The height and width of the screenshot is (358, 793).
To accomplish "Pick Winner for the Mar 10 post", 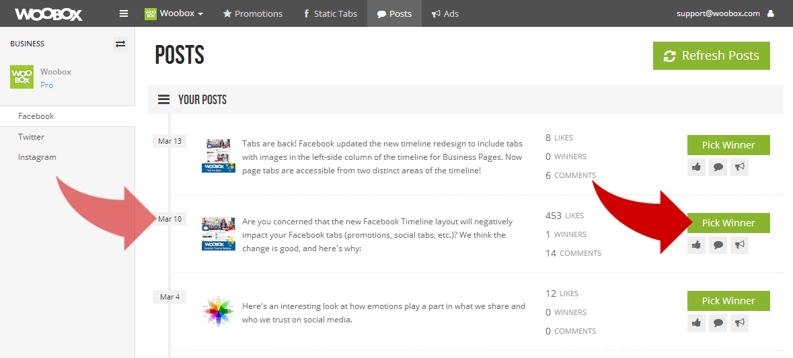I will tap(728, 223).
